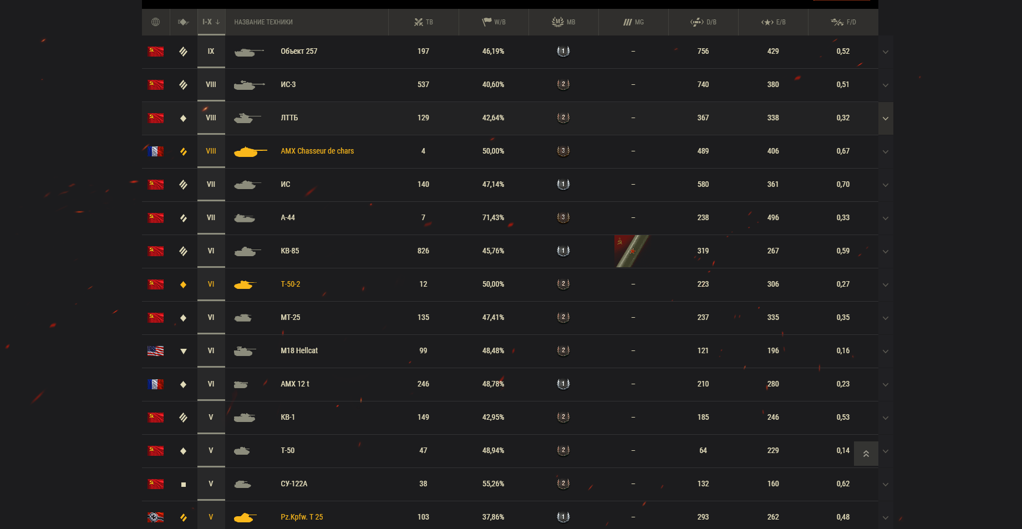This screenshot has width=1022, height=529.
Task: Sort by W/B win rate column
Action: 494,22
